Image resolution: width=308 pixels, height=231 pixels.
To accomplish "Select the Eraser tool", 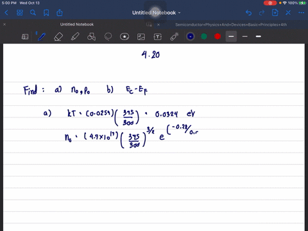I will (x=58, y=37).
